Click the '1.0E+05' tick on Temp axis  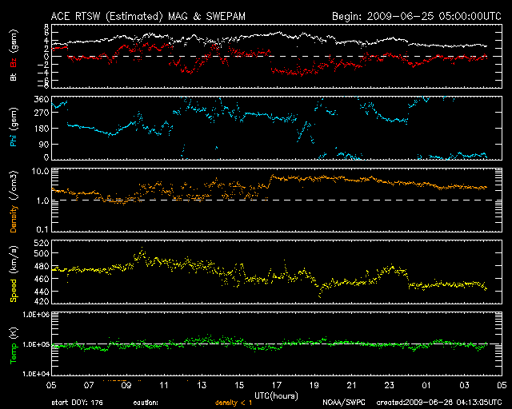coord(36,344)
